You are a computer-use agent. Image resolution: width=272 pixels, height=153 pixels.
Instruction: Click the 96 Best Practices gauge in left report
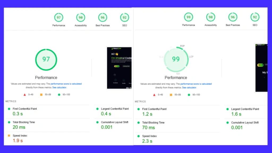tap(103, 18)
